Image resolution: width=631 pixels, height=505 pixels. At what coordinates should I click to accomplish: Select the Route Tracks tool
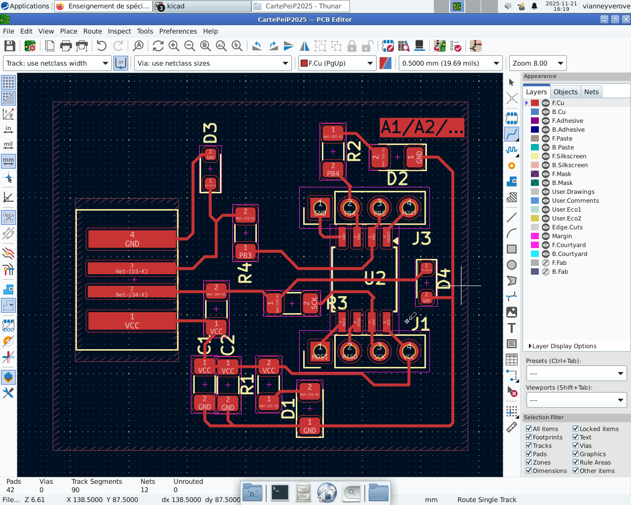[x=512, y=134]
